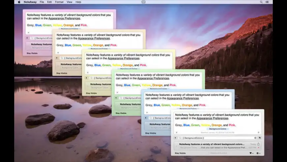This screenshot has width=287, height=162.
Task: Toggle Stay Visible in the pink window
Action: [x=32, y=53]
